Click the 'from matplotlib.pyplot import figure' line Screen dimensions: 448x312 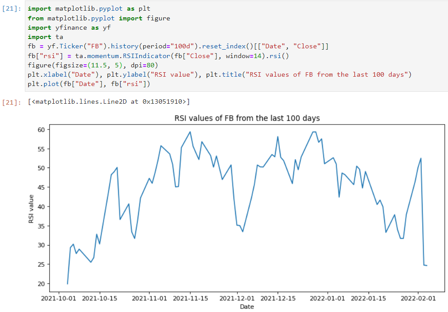tap(99, 18)
